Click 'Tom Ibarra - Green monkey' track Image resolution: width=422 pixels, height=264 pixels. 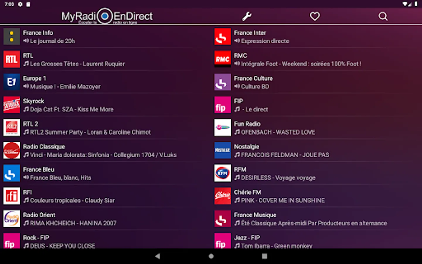(x=277, y=246)
